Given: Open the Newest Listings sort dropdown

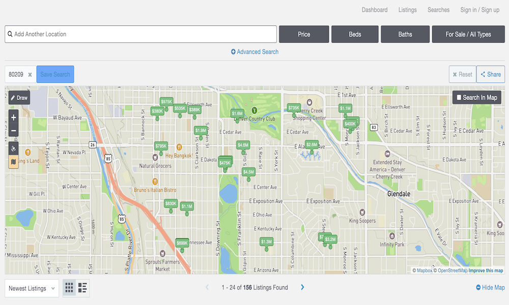Looking at the screenshot, I should tap(32, 288).
